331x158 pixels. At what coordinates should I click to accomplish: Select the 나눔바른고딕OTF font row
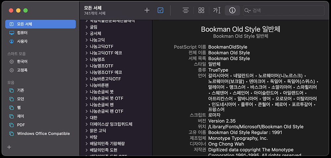[x=116, y=79]
